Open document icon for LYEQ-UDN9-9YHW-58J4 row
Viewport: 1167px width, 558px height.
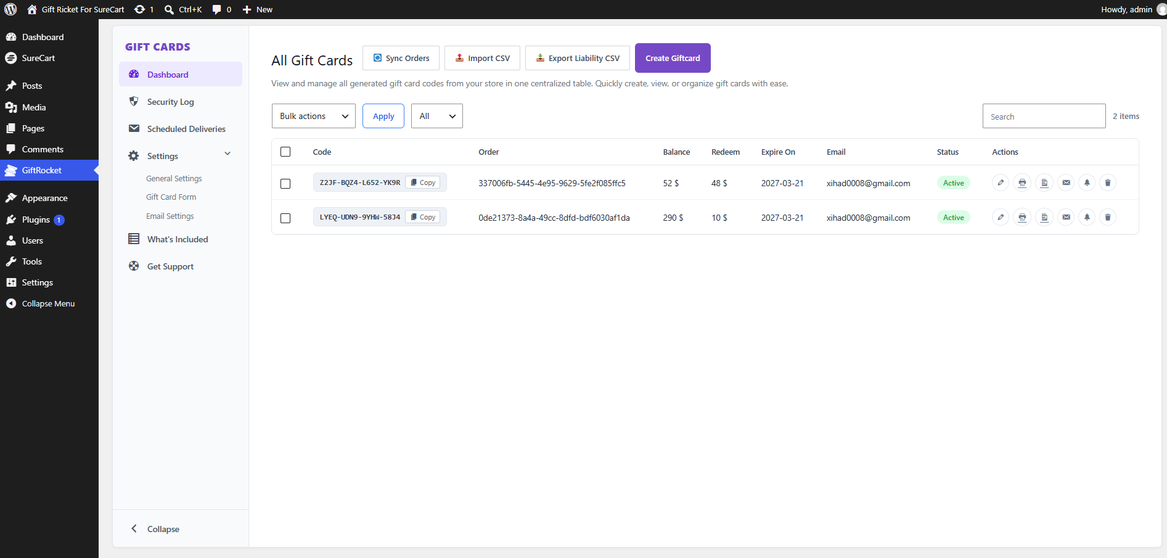click(x=1044, y=217)
